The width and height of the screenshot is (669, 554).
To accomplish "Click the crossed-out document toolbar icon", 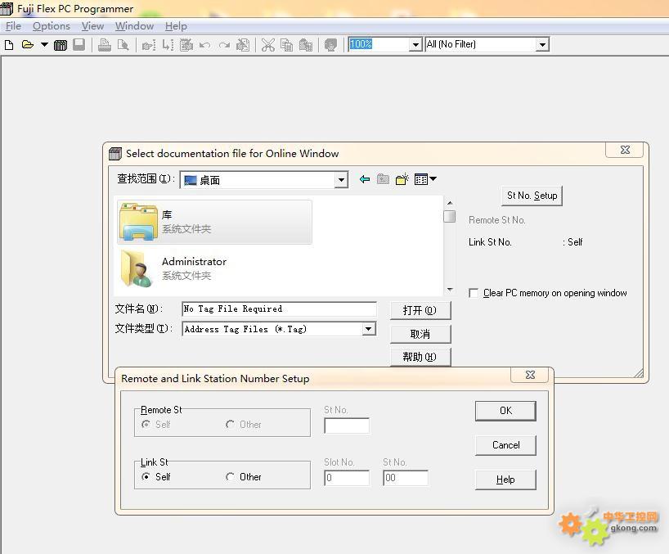I will (243, 45).
